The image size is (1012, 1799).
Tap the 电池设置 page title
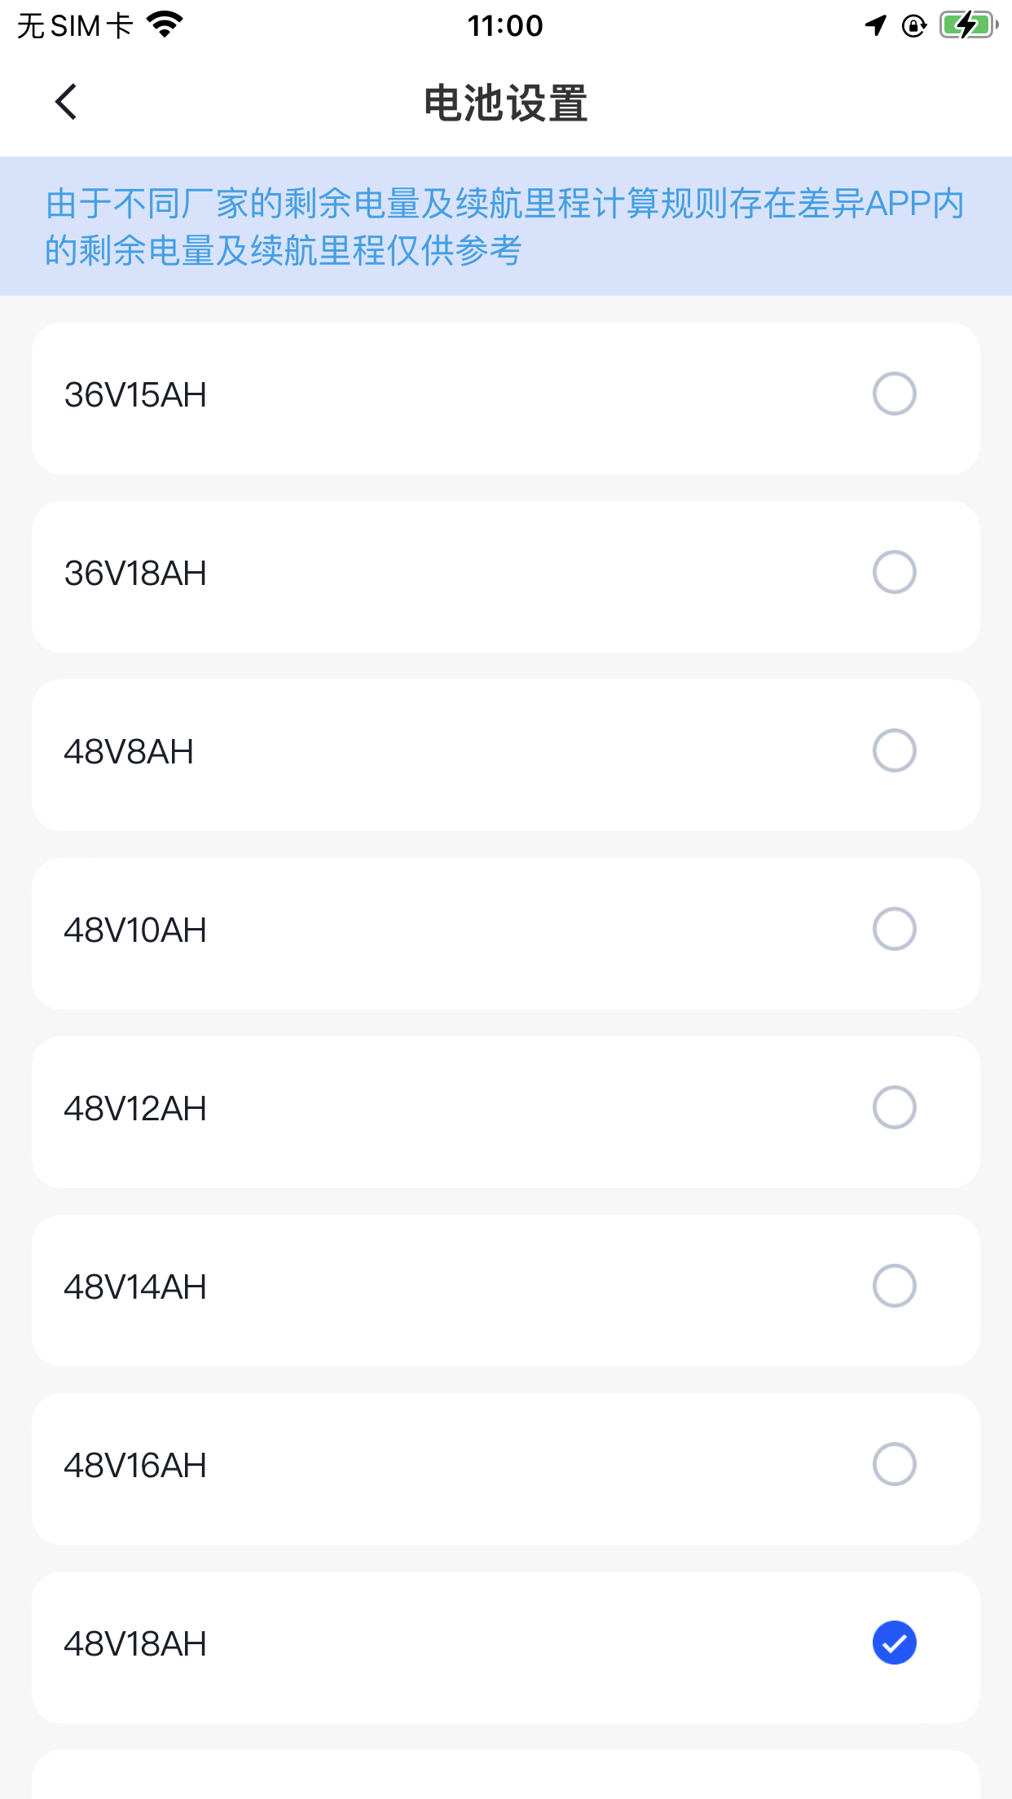click(506, 103)
